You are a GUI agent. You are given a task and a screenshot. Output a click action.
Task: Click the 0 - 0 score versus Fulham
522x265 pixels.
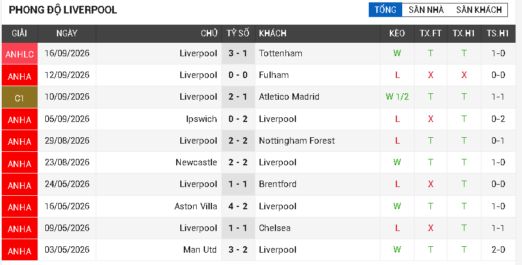238,75
